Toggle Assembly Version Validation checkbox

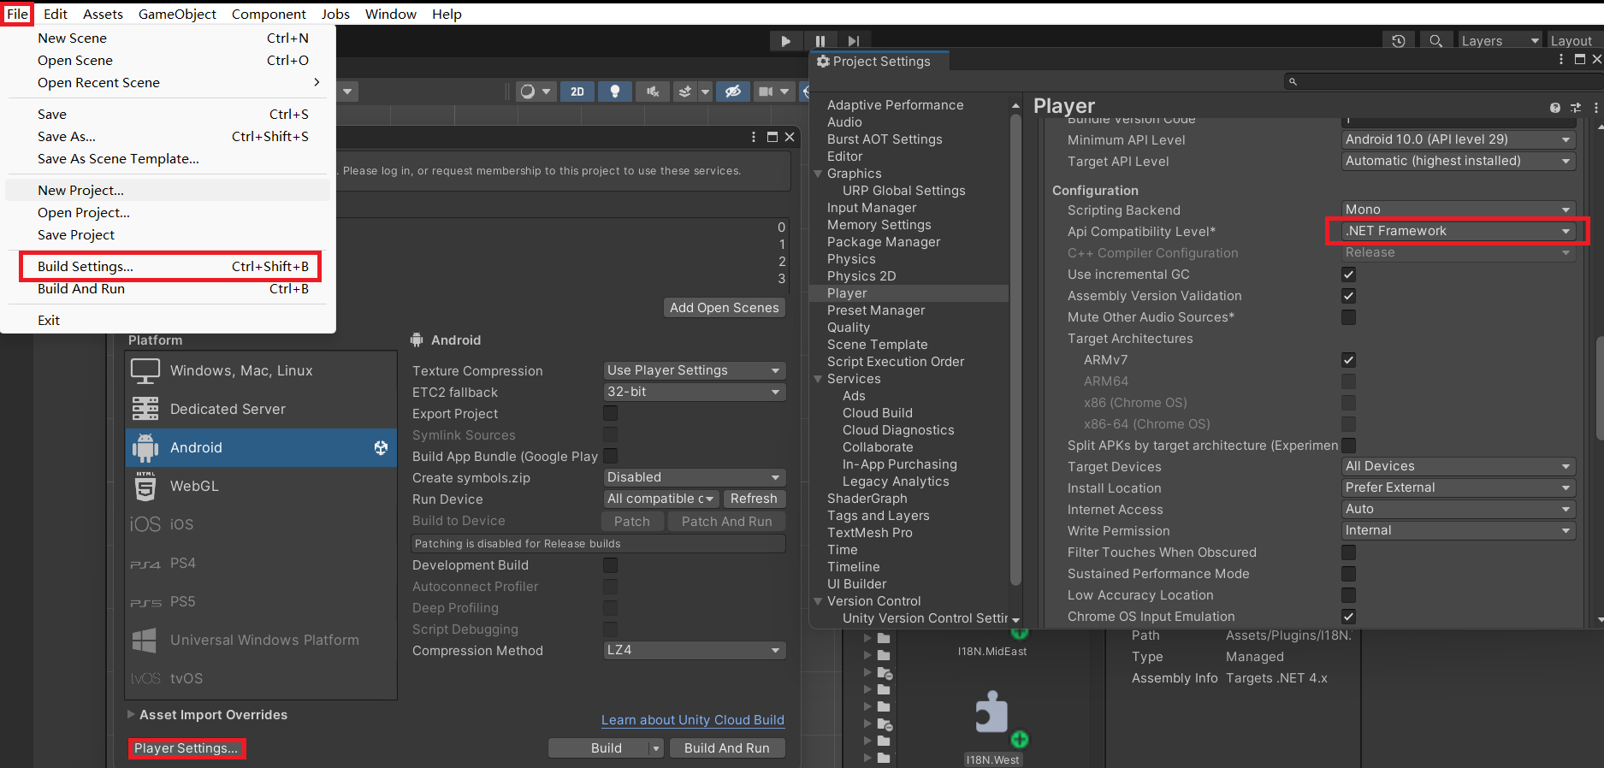pyautogui.click(x=1349, y=296)
